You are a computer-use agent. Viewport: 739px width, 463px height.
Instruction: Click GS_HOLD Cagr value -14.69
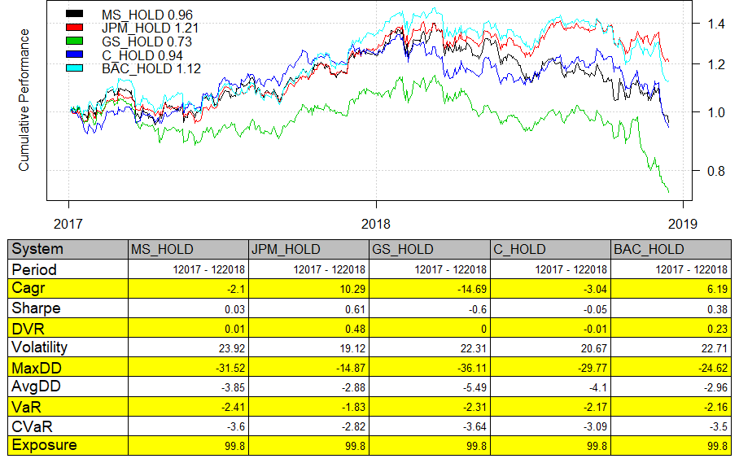(472, 289)
